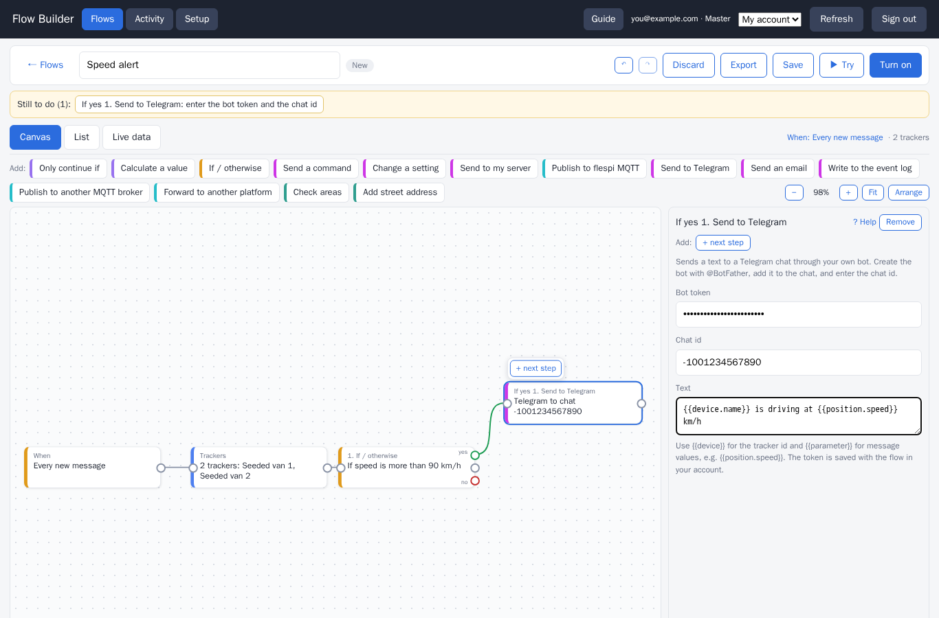Go to the Setup section
The width and height of the screenshot is (939, 618).
coord(197,19)
